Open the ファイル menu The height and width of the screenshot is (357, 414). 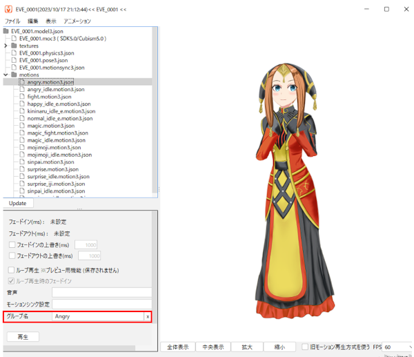[x=12, y=21]
